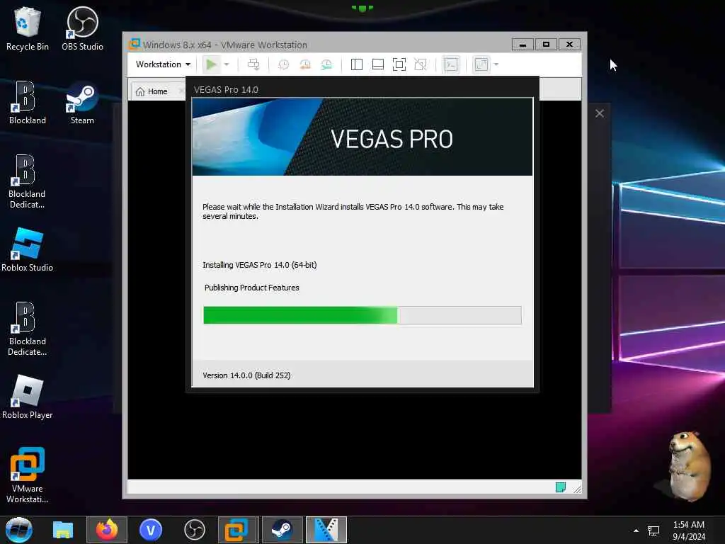The image size is (725, 544).
Task: Toggle the VMware library sidebar
Action: [x=357, y=64]
